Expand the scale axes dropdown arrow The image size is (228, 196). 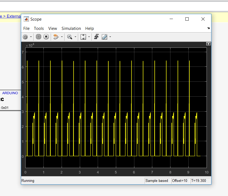click(89, 37)
